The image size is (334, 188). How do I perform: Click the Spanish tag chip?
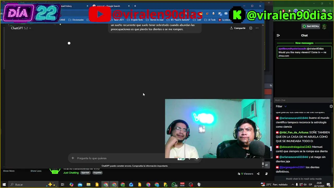pos(85,173)
